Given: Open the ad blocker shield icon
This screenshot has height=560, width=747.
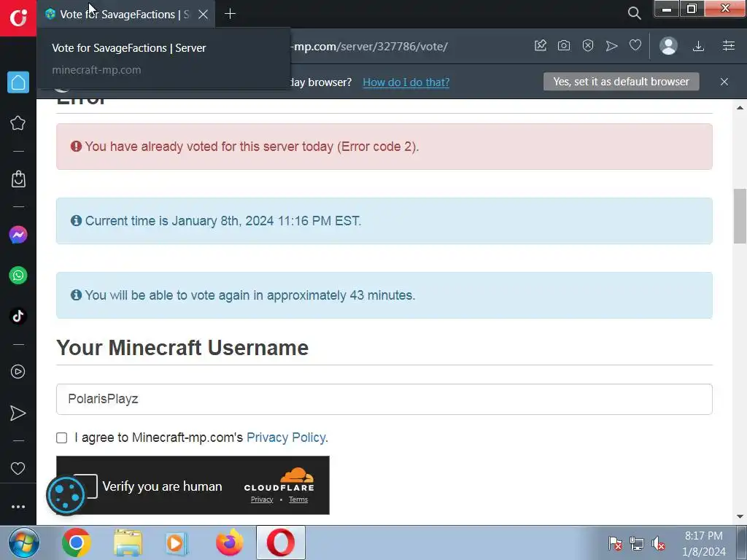Looking at the screenshot, I should click(588, 46).
